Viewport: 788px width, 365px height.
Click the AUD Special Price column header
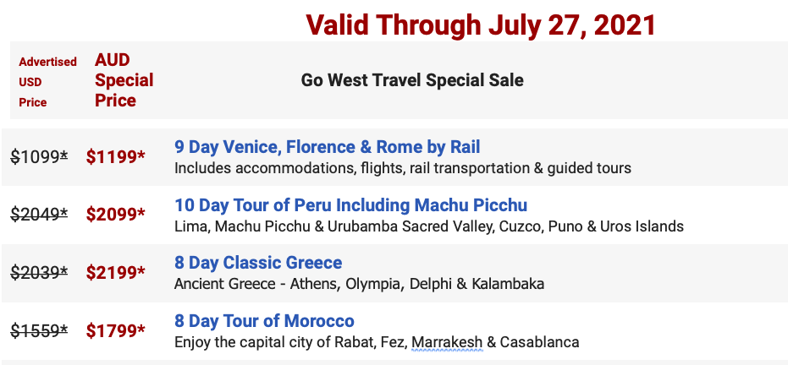(124, 80)
